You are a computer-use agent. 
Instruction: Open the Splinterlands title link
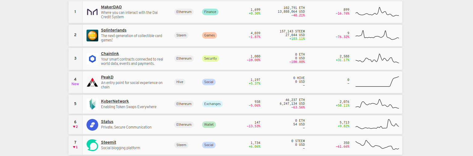[113, 30]
